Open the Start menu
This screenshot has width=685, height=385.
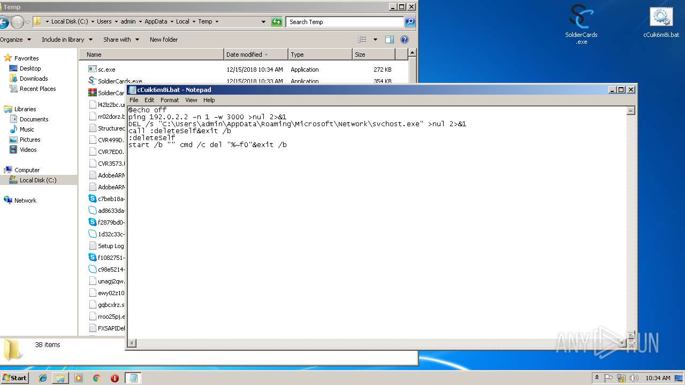(x=14, y=378)
